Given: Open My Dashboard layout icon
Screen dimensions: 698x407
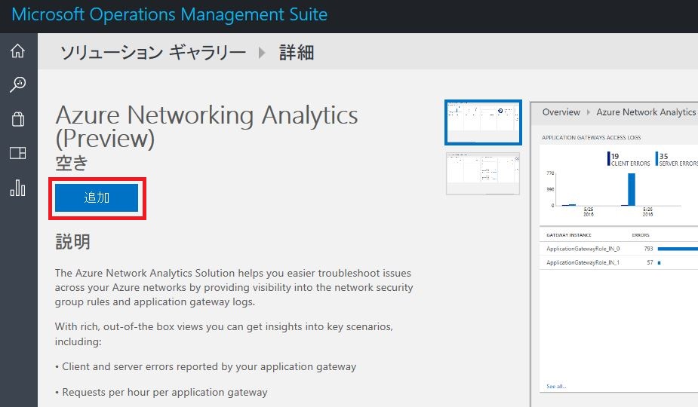Looking at the screenshot, I should pyautogui.click(x=18, y=153).
